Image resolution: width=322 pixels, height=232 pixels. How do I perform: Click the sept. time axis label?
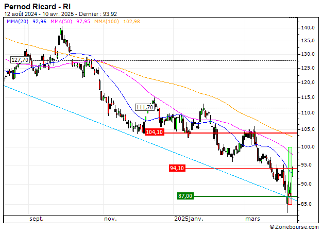(37, 219)
